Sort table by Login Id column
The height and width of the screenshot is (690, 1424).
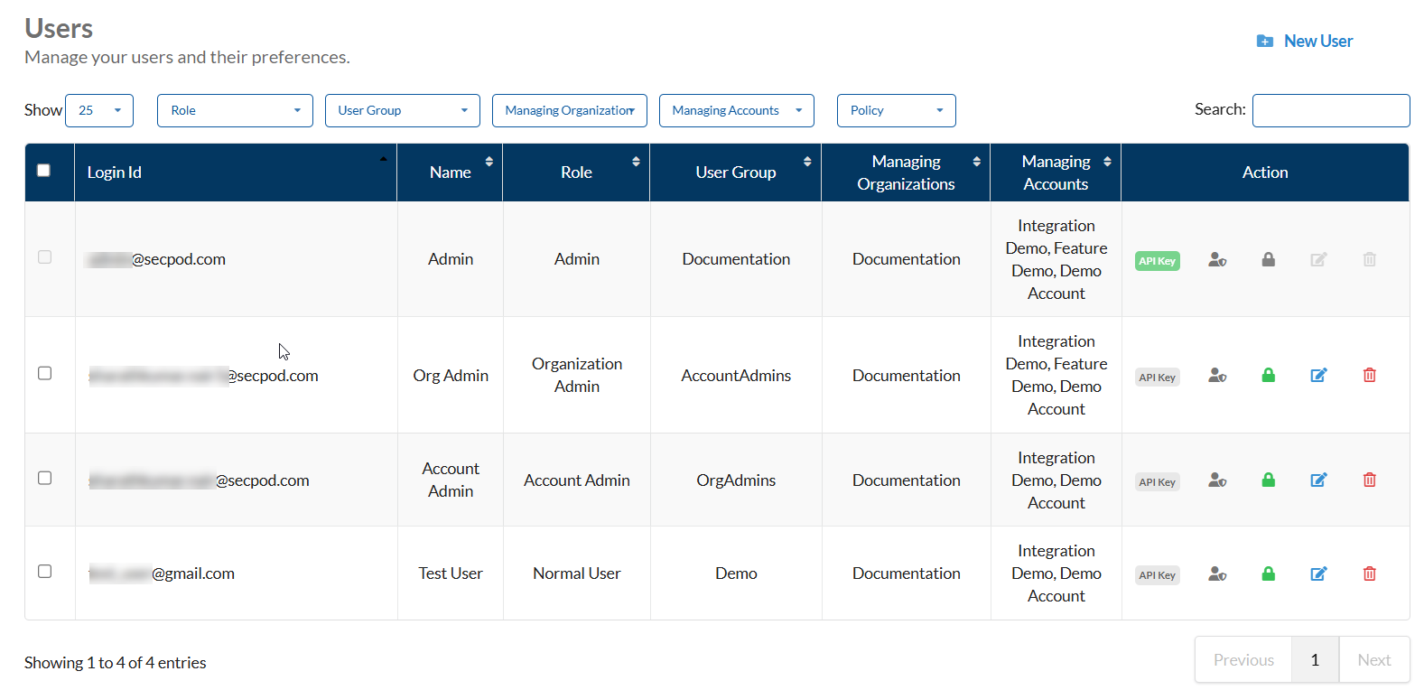tap(235, 172)
